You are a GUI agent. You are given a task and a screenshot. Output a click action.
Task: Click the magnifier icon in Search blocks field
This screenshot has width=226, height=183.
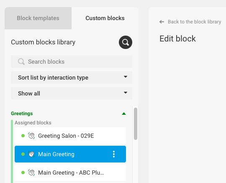21,62
